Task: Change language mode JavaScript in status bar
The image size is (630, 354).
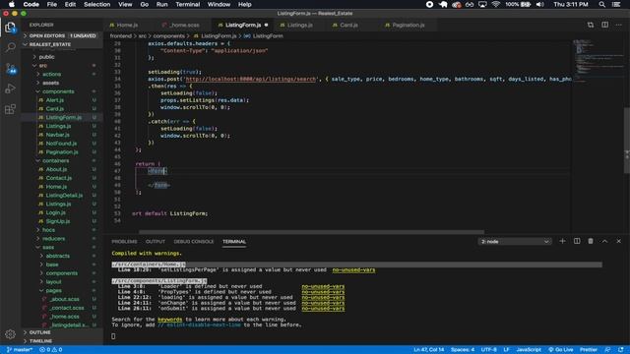Action: [529, 350]
